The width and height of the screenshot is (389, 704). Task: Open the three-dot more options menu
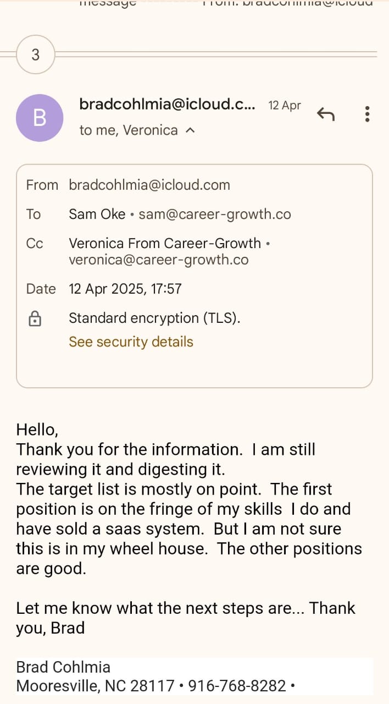point(367,114)
